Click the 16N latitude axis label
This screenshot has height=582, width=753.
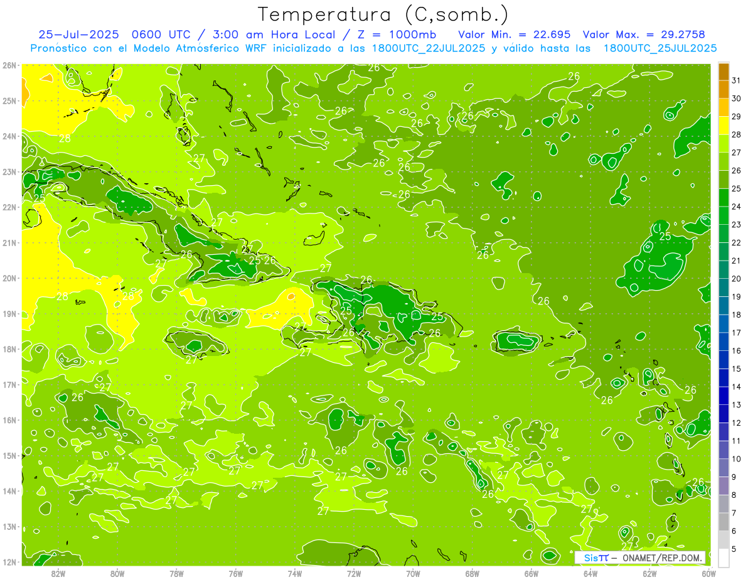click(9, 419)
